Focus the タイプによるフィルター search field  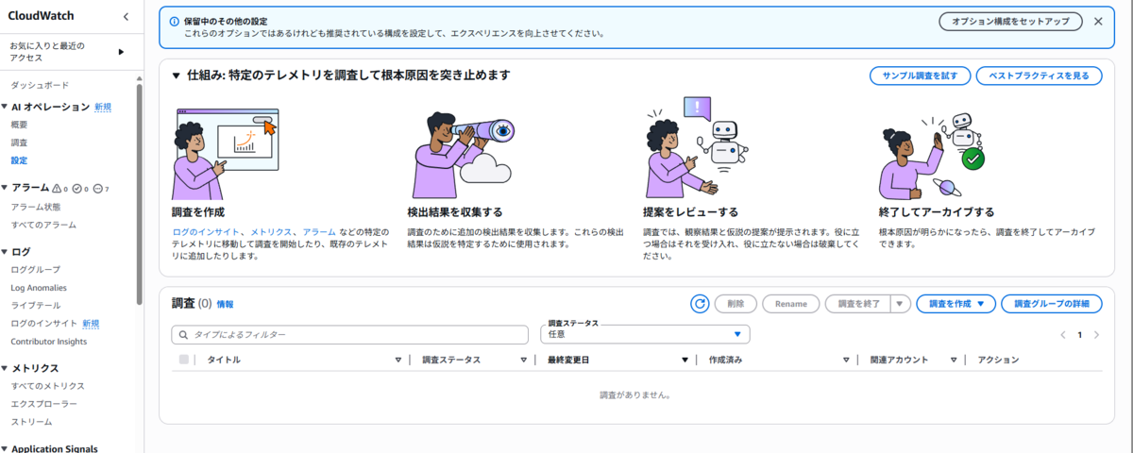point(349,335)
